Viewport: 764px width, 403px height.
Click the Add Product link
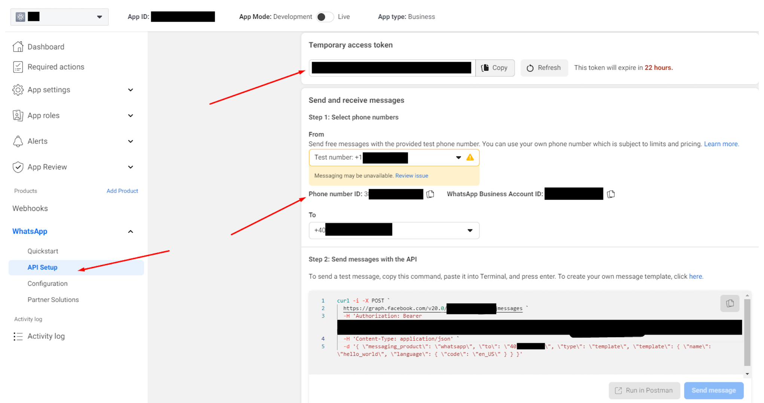[122, 191]
